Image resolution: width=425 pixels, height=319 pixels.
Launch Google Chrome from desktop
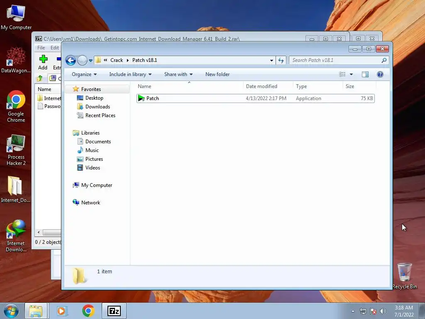16,106
